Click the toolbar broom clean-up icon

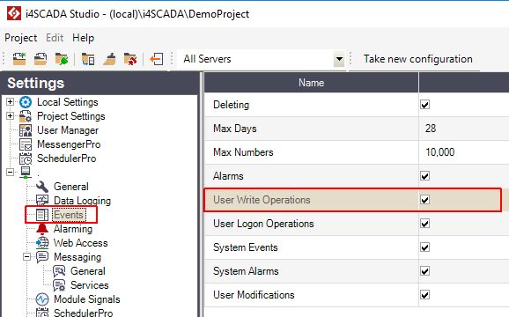[109, 59]
